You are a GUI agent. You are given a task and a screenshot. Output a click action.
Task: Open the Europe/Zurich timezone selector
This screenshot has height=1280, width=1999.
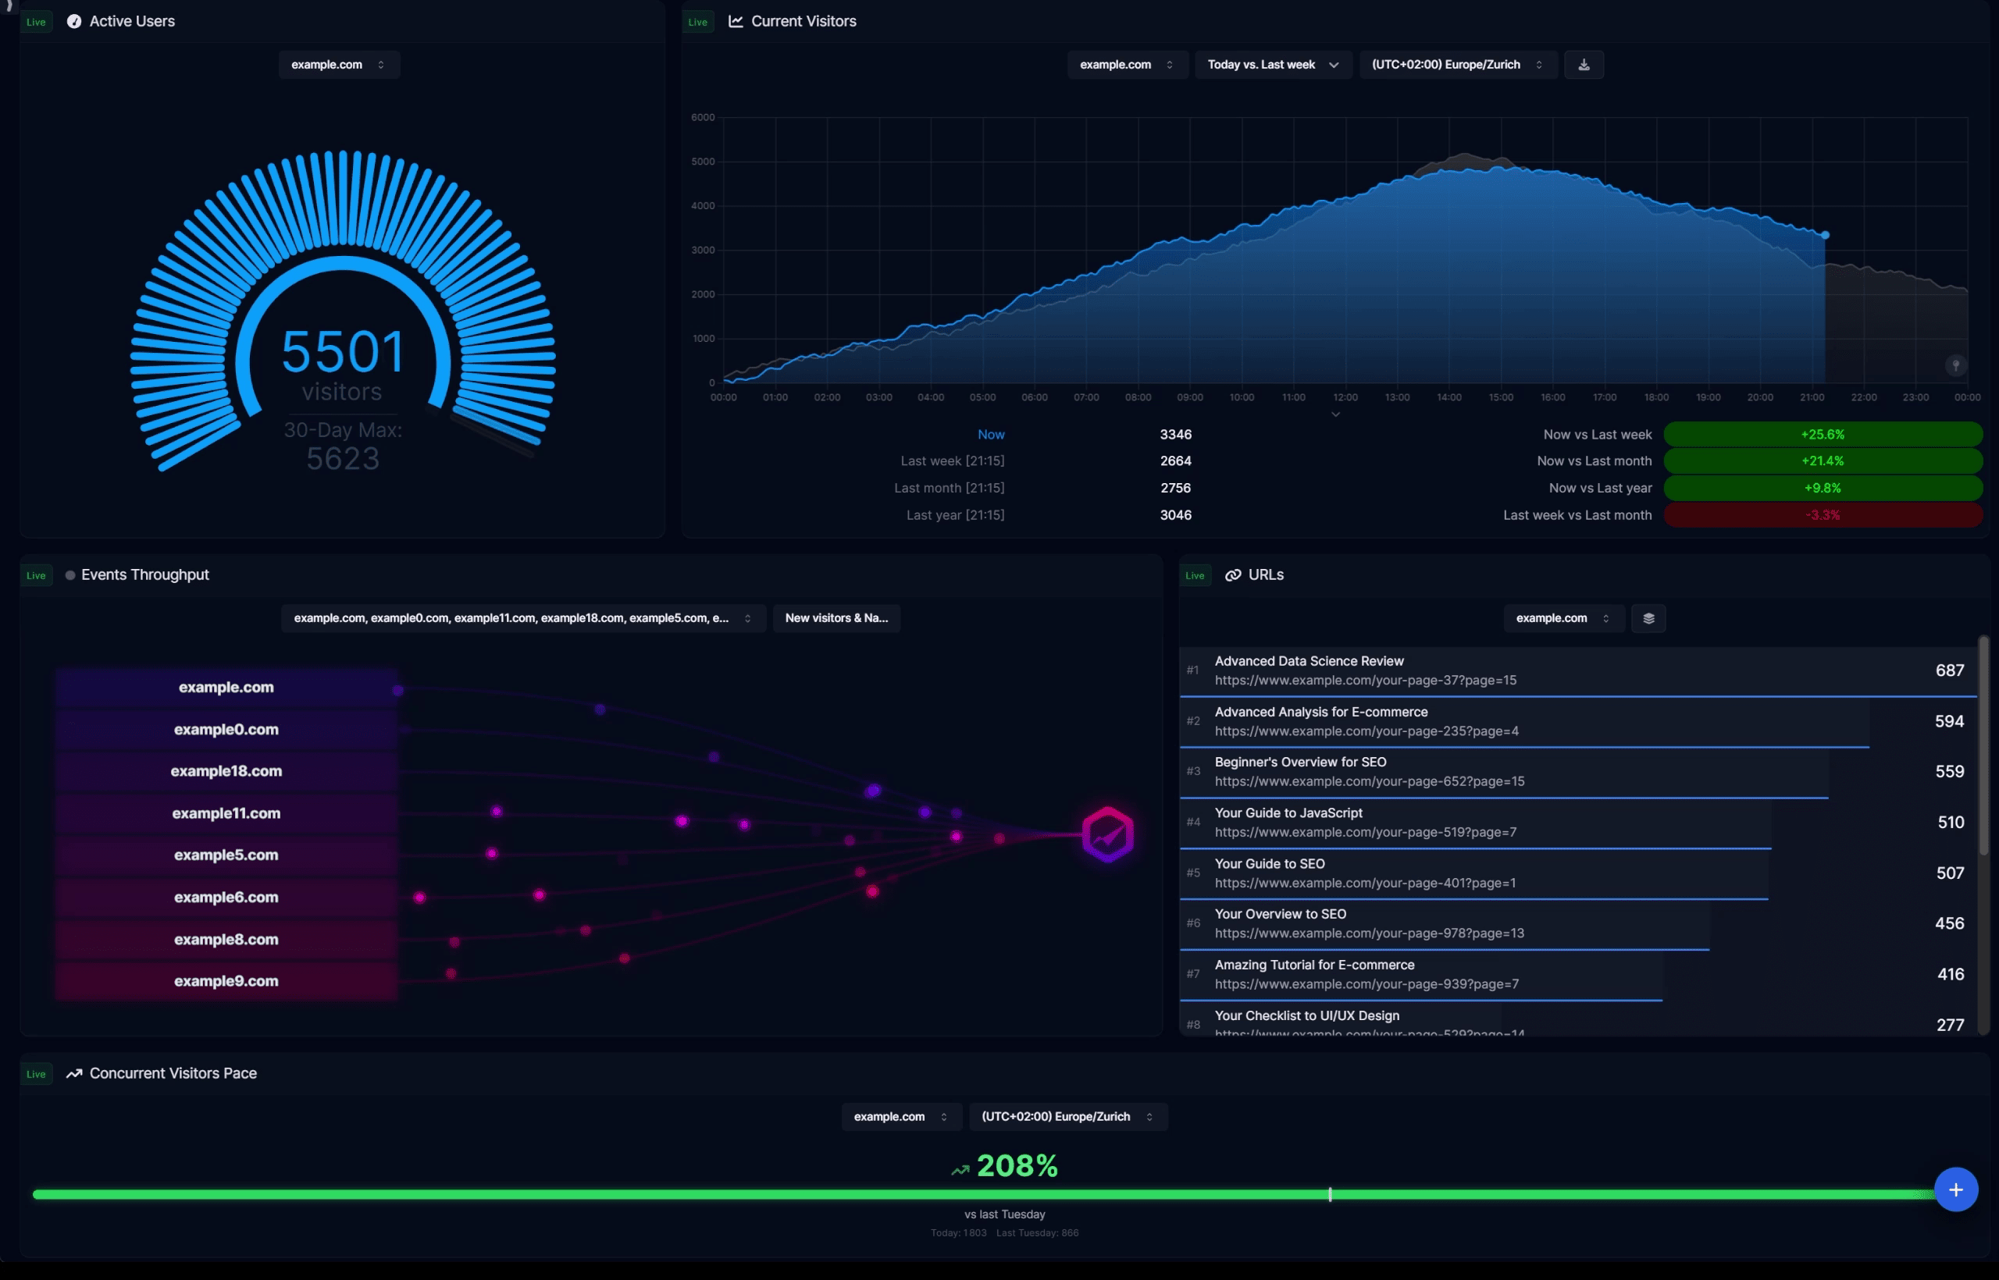pos(1457,64)
